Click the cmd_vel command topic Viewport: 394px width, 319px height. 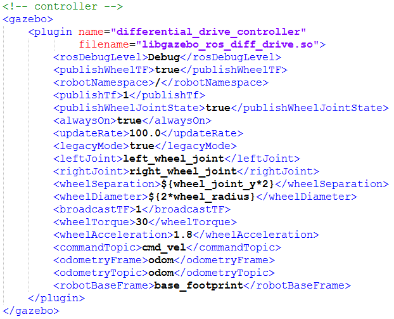[164, 247]
